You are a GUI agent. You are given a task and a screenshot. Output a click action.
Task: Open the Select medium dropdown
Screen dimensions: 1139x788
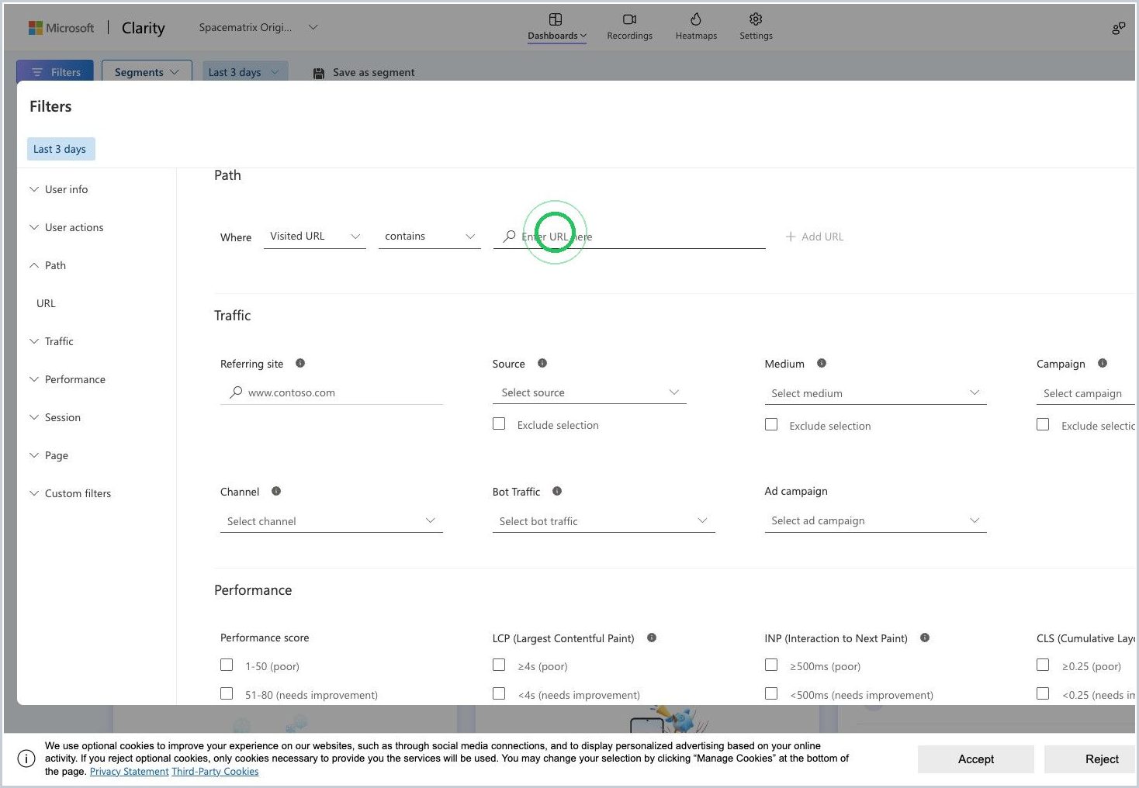[x=875, y=393]
